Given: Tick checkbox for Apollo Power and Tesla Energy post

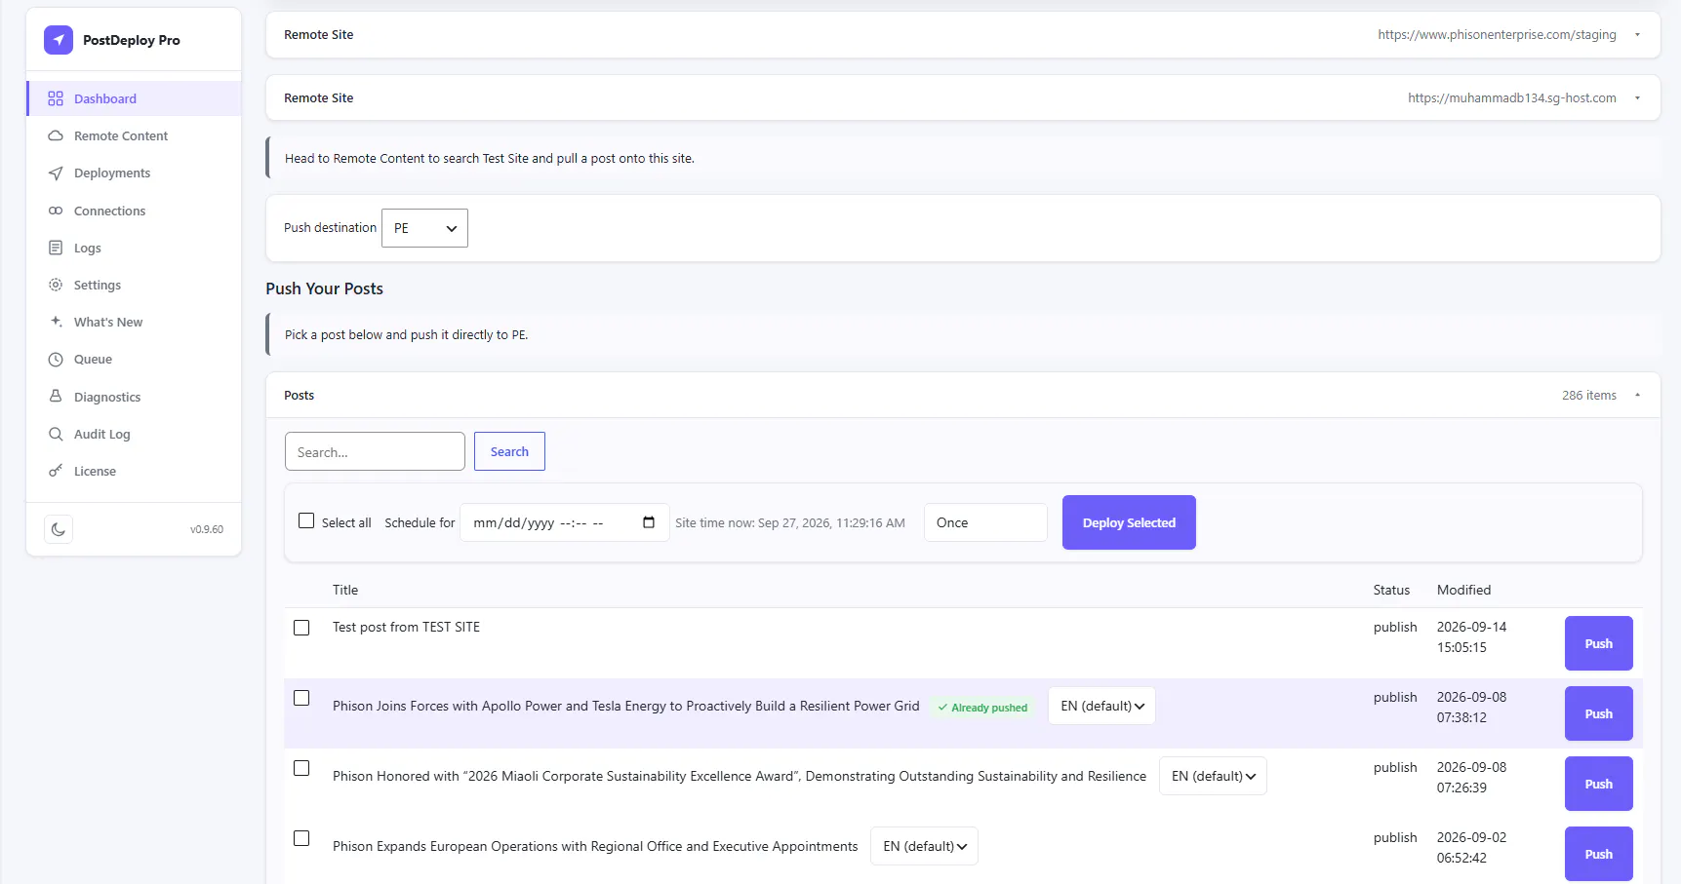Looking at the screenshot, I should pyautogui.click(x=301, y=698).
